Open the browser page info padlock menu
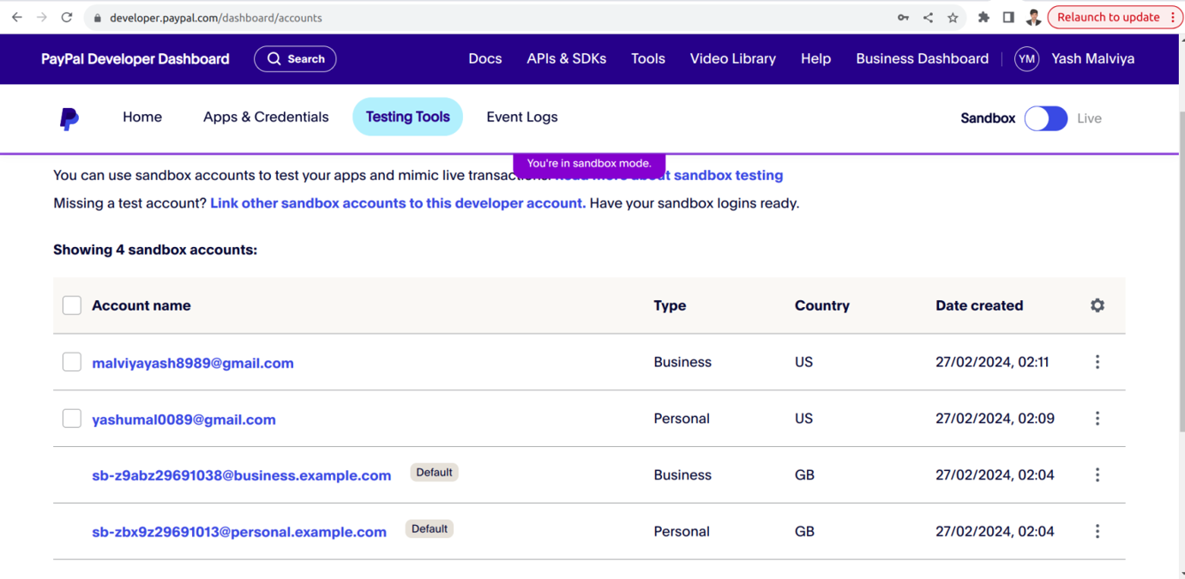 click(98, 17)
